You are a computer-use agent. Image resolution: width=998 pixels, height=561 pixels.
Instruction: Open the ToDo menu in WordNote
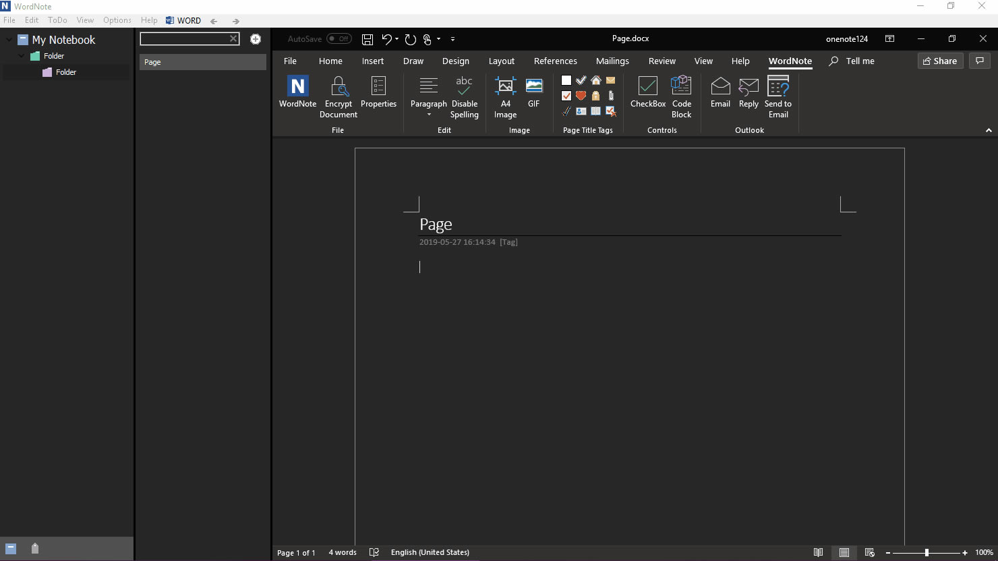[x=57, y=20]
